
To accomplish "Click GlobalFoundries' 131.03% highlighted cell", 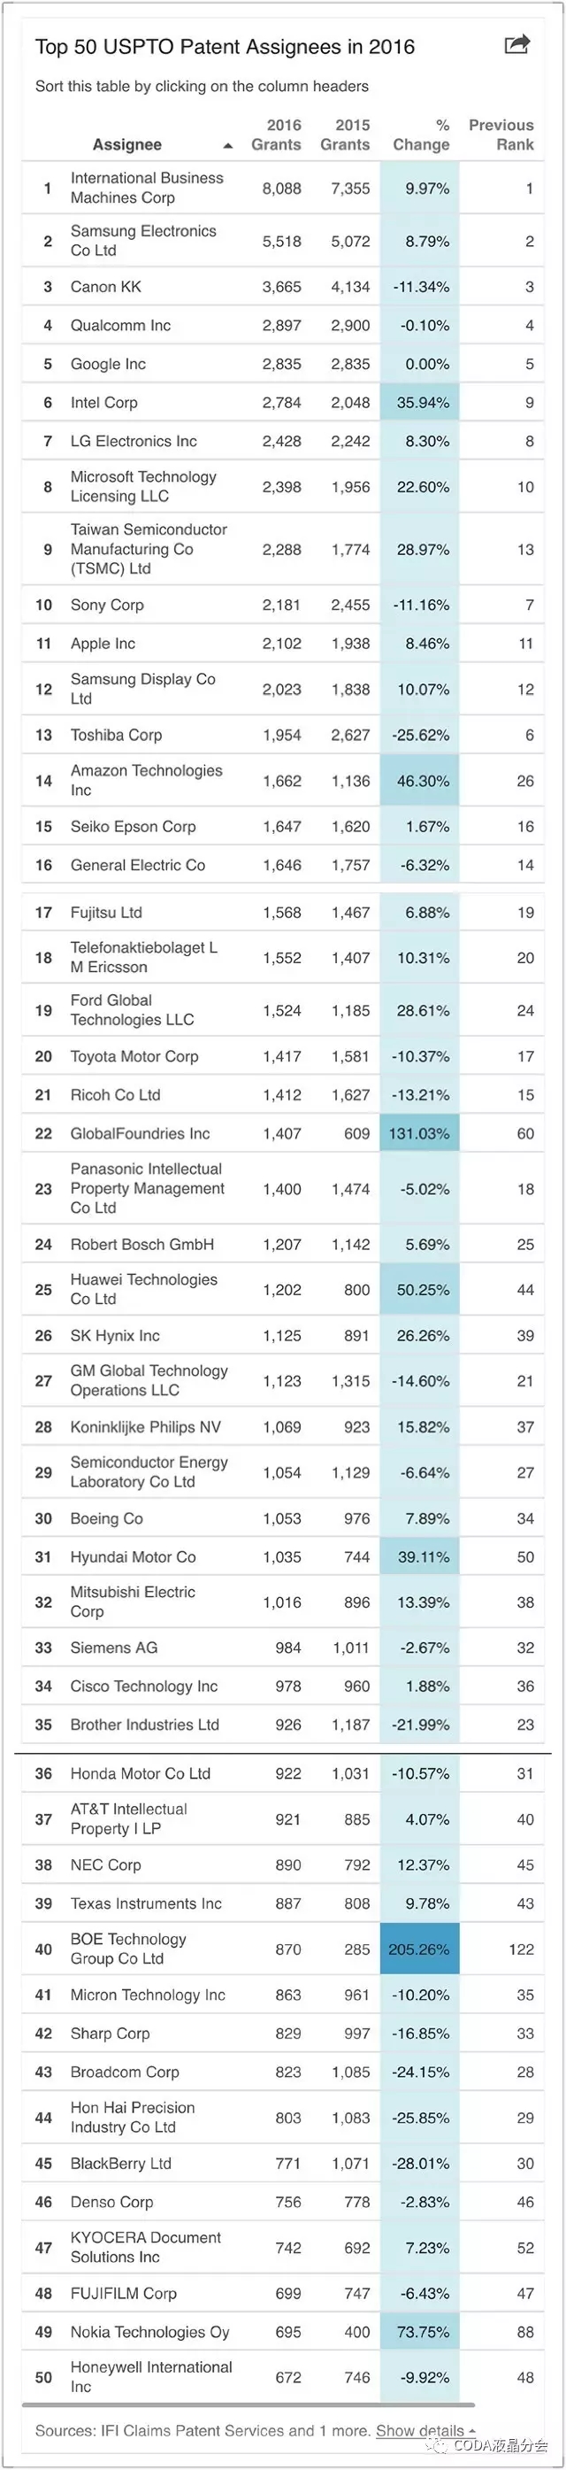I will click(x=419, y=1133).
